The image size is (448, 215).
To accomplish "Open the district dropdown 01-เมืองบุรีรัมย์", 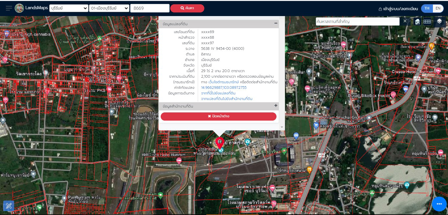I will pyautogui.click(x=109, y=8).
